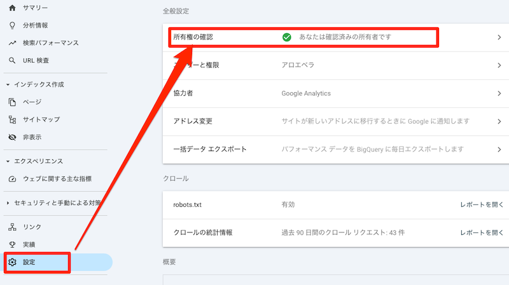
Task: Click the magnifier icon for URL 検査
Action: click(x=12, y=61)
